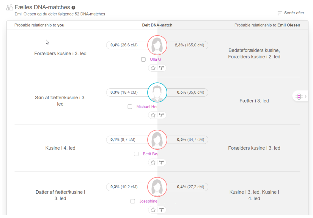Viewport: 313px width, 218px height.
Task: Open Ulla G's profile link
Action: tap(155, 59)
